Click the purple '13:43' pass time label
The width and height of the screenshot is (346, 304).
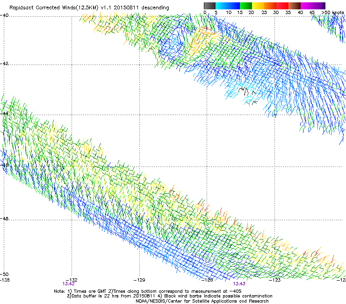(239, 284)
